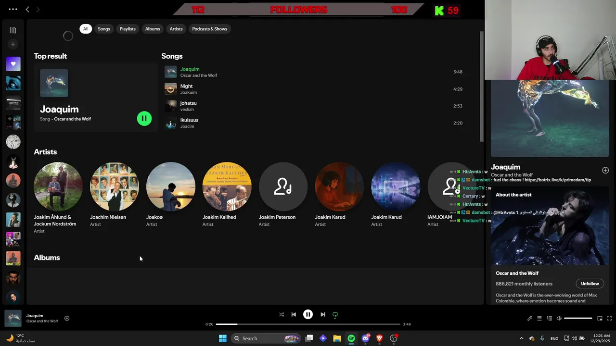
Task: Select the All filter chip
Action: (86, 29)
